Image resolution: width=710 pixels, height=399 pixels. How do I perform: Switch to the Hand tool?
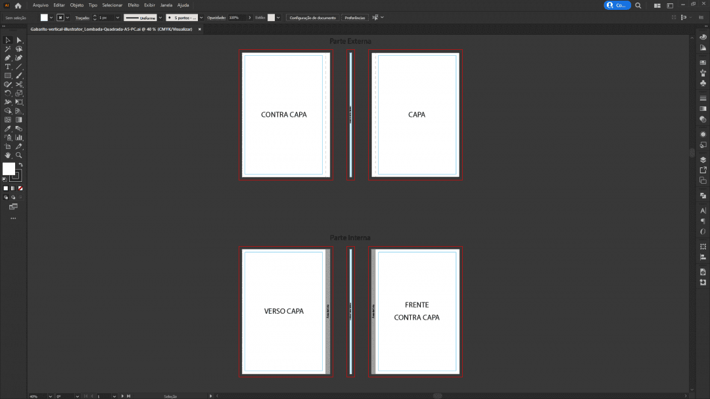[8, 156]
